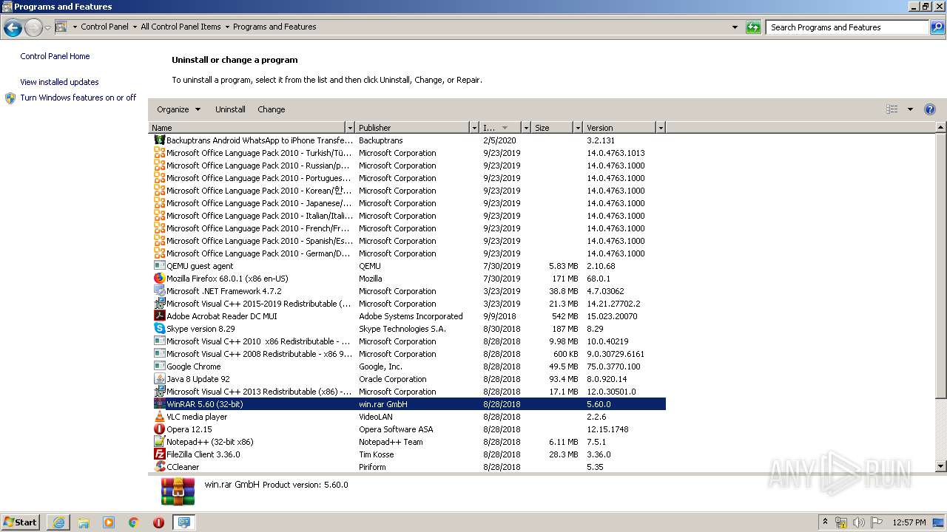Viewport: 947px width, 532px height.
Task: Sort by the Version column header
Action: point(619,128)
